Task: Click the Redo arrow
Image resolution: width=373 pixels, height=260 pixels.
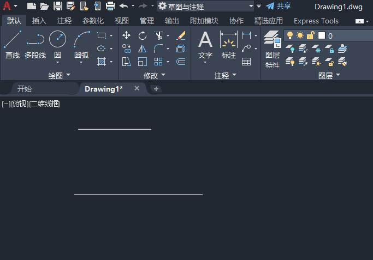Action: click(143, 5)
